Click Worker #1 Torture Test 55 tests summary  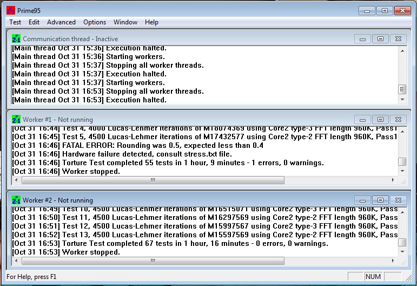click(168, 162)
